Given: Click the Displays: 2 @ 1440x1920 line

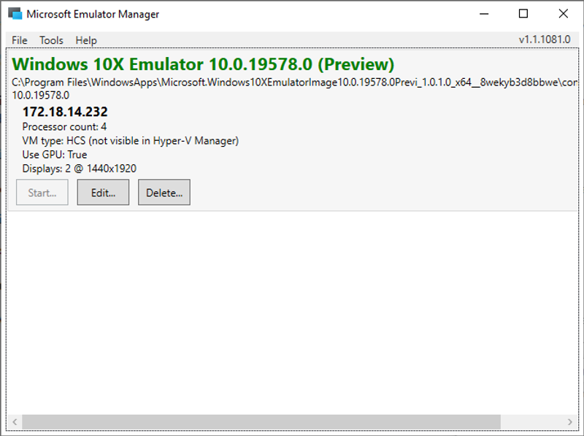Looking at the screenshot, I should pyautogui.click(x=80, y=169).
